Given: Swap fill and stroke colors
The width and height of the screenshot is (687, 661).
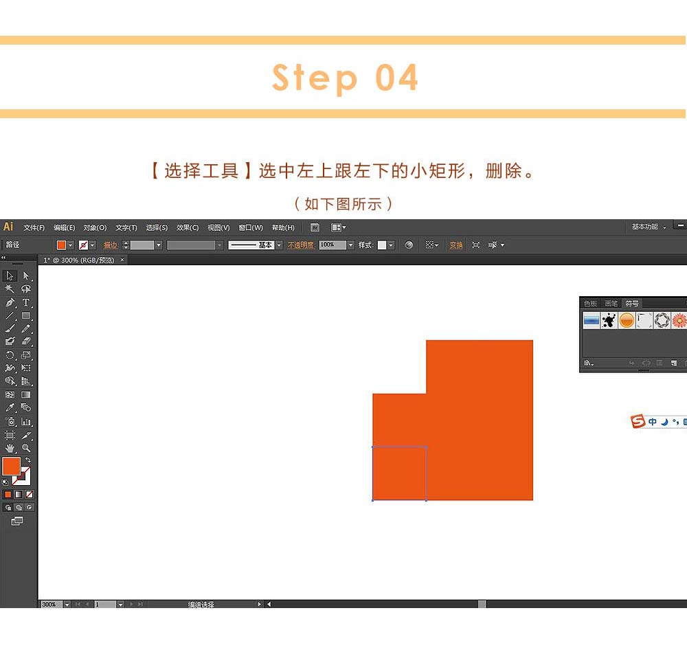Looking at the screenshot, I should click(x=28, y=460).
